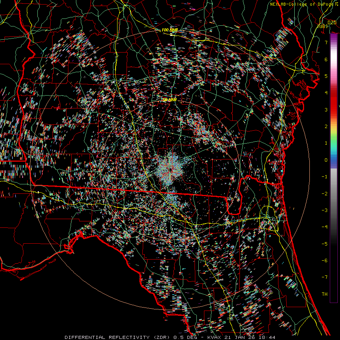Click the [dB] unit label
Image resolution: width=340 pixels, height=340 pixels.
point(323,26)
